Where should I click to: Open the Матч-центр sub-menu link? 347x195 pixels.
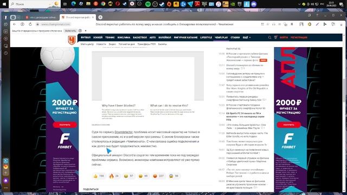tap(87, 44)
